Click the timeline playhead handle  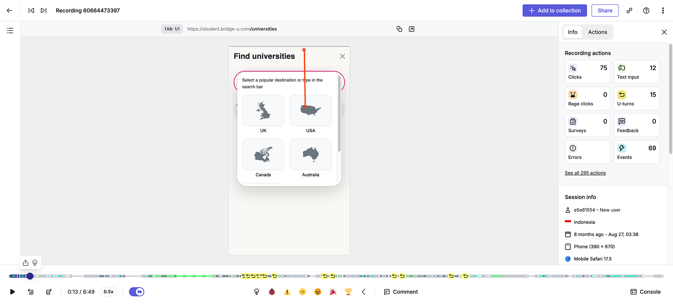point(30,276)
